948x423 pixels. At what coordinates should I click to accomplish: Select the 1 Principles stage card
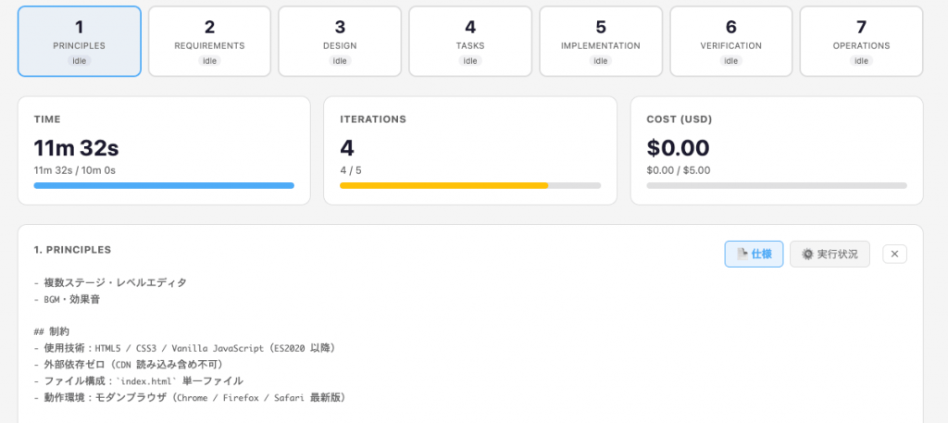[x=80, y=41]
